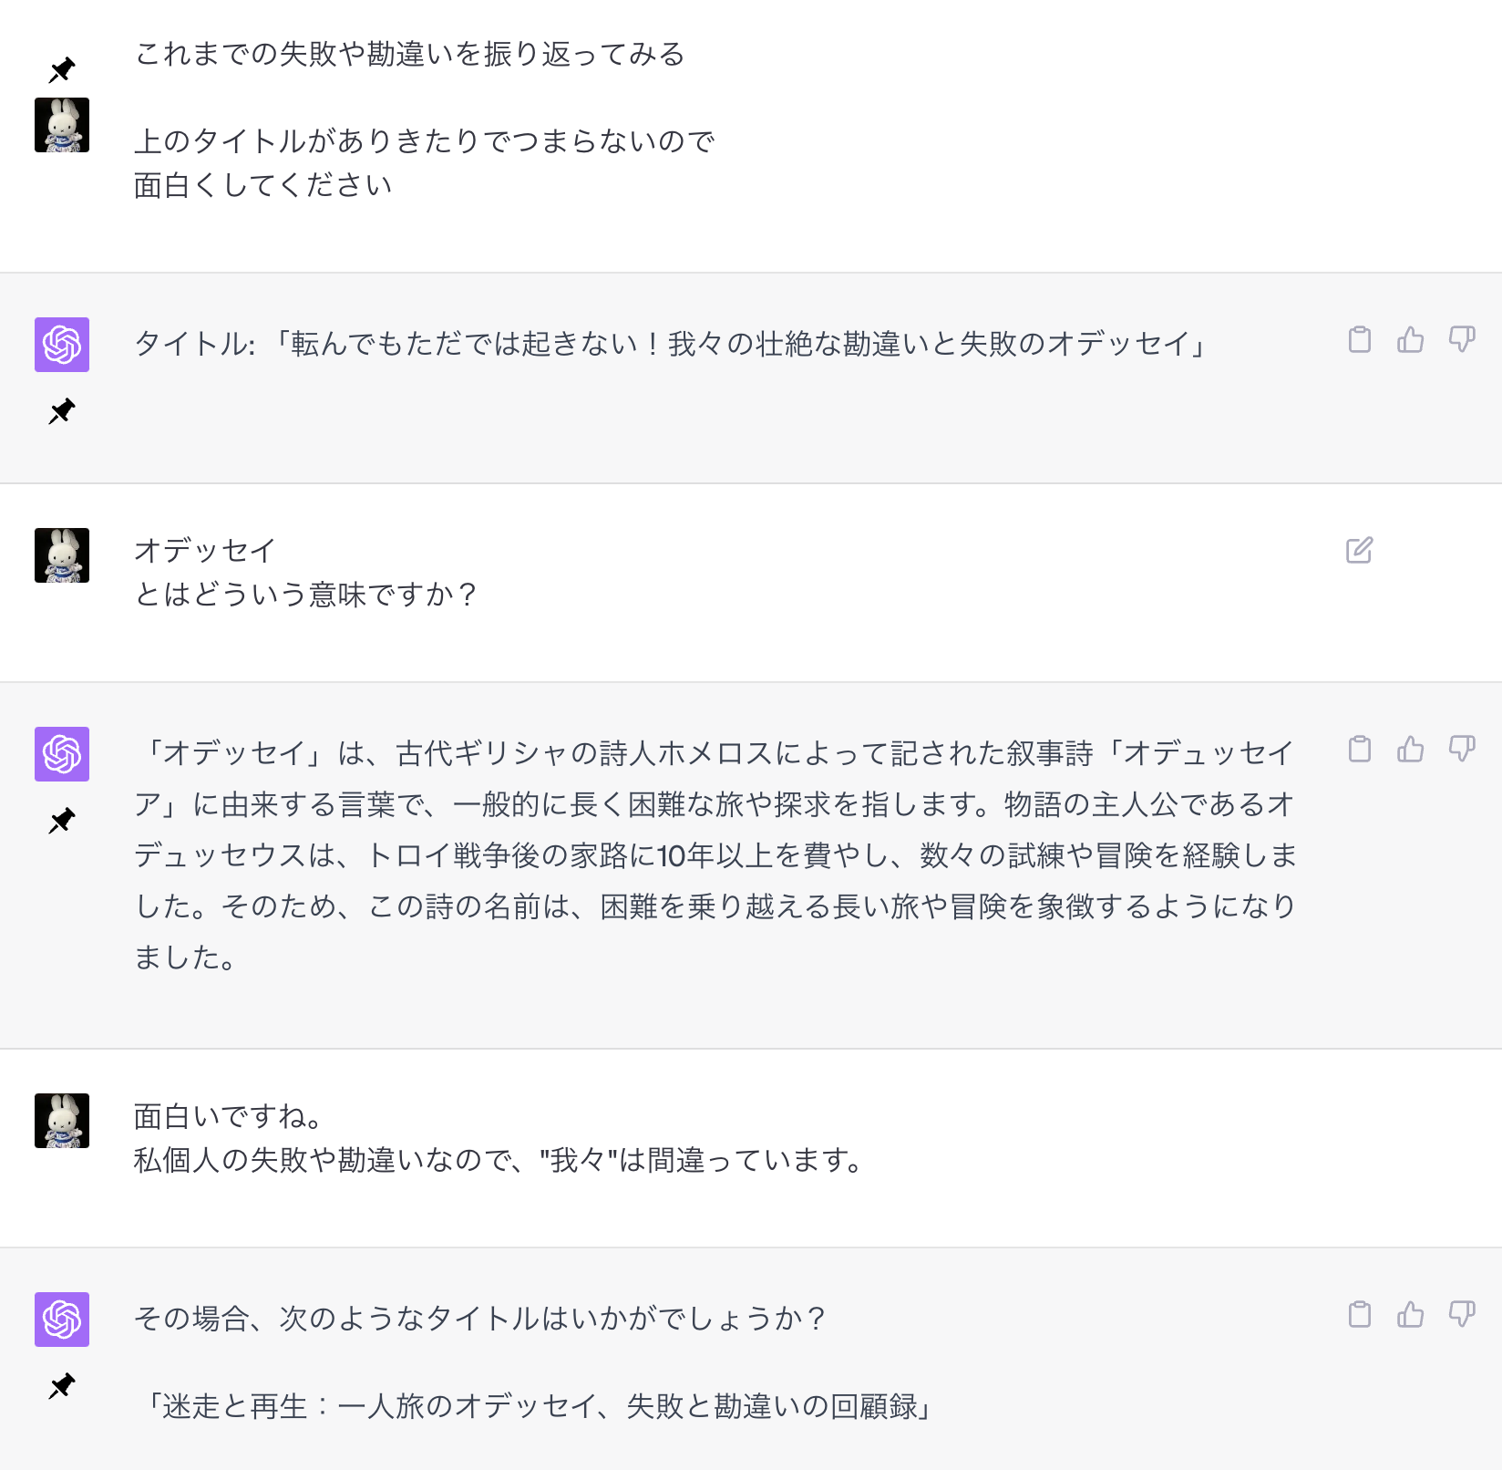Thumbs up the final title proposal
The width and height of the screenshot is (1502, 1470).
[x=1411, y=1316]
